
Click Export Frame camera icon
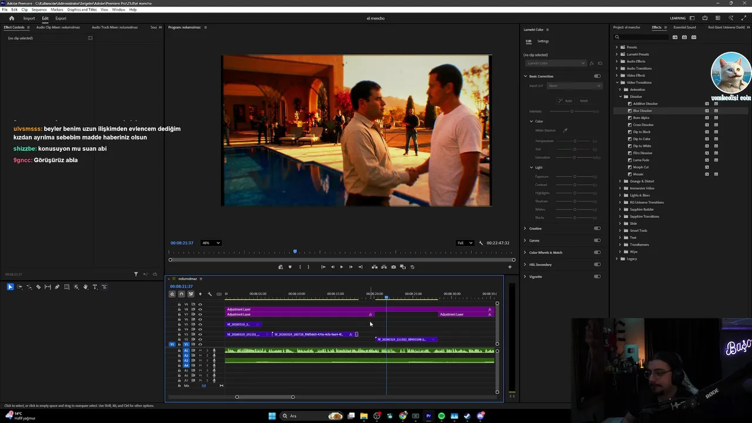394,267
